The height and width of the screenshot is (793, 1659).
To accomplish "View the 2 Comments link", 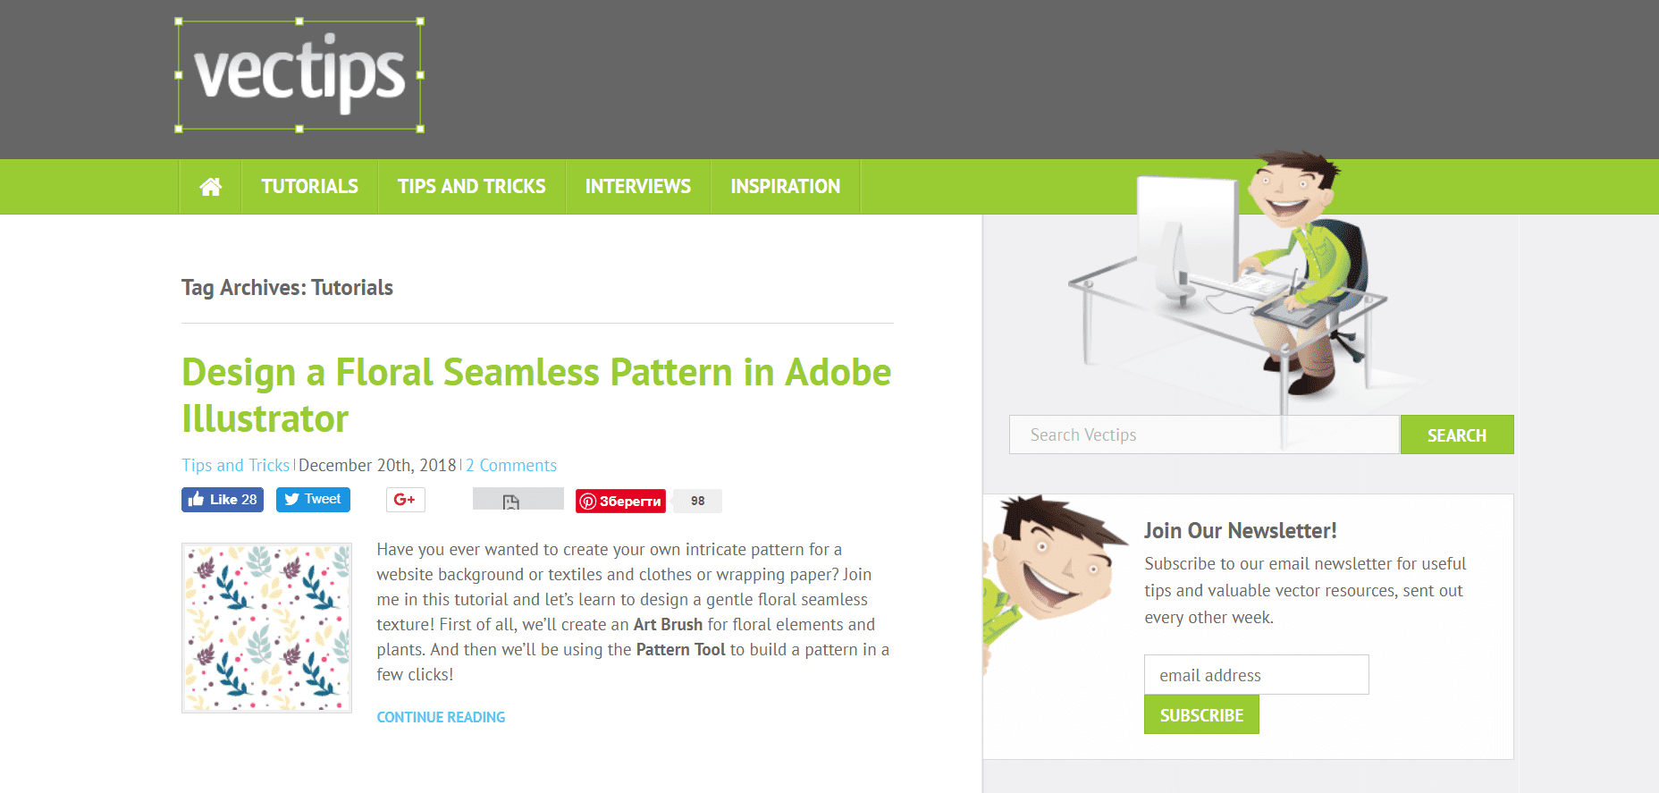I will pos(511,465).
